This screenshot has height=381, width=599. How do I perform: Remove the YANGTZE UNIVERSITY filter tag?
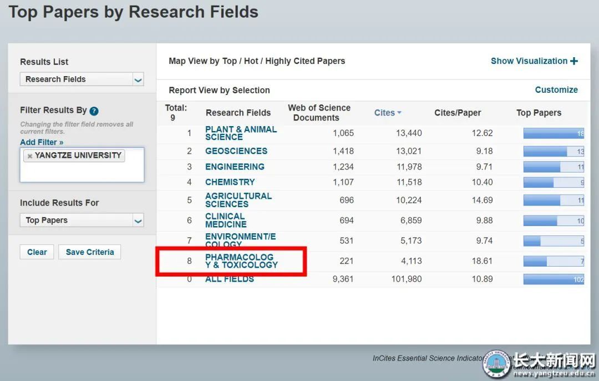30,156
